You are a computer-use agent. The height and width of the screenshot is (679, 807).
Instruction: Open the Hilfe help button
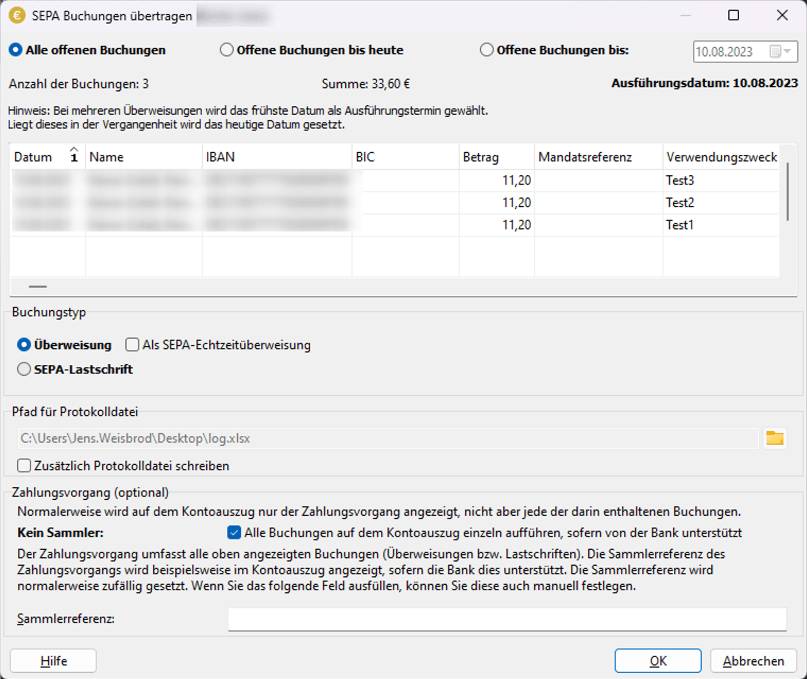pos(53,661)
